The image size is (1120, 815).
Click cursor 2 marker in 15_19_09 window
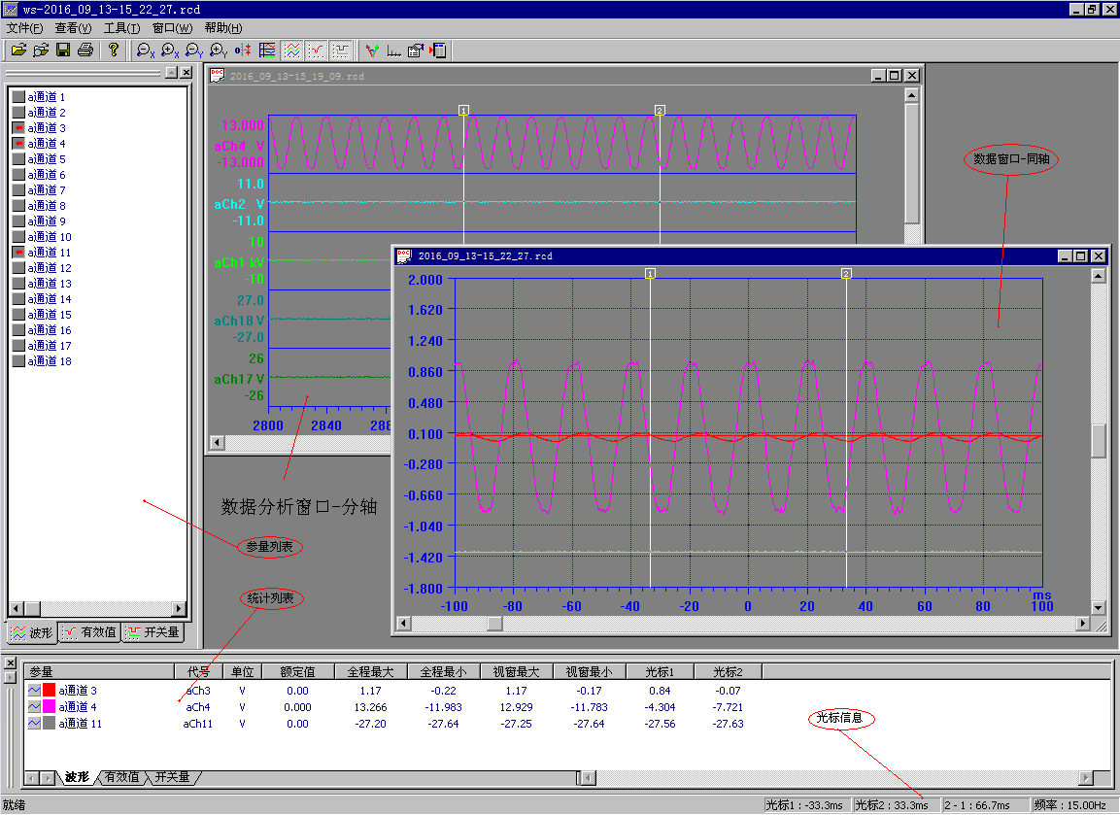tap(660, 111)
